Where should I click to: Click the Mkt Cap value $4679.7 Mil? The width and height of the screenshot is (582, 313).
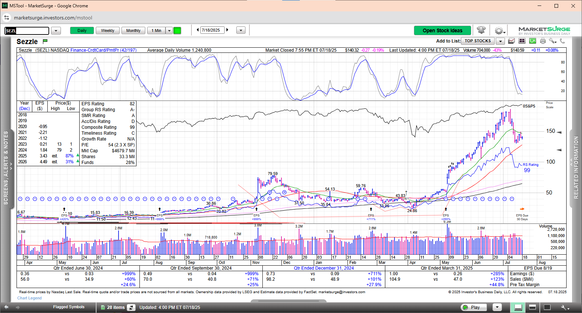coord(123,151)
